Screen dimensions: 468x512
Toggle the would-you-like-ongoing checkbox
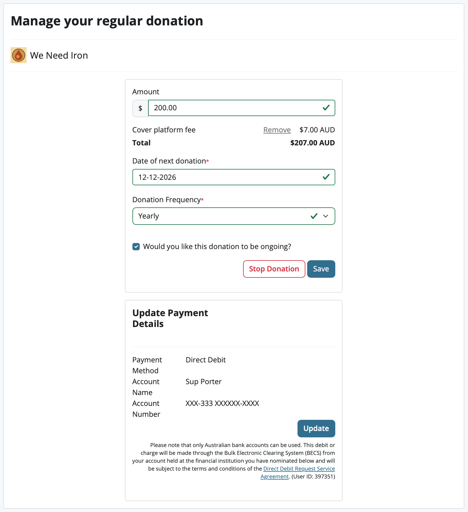[136, 247]
